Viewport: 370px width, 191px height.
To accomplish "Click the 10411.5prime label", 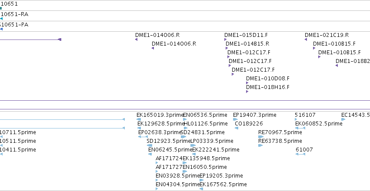I will (18, 150).
